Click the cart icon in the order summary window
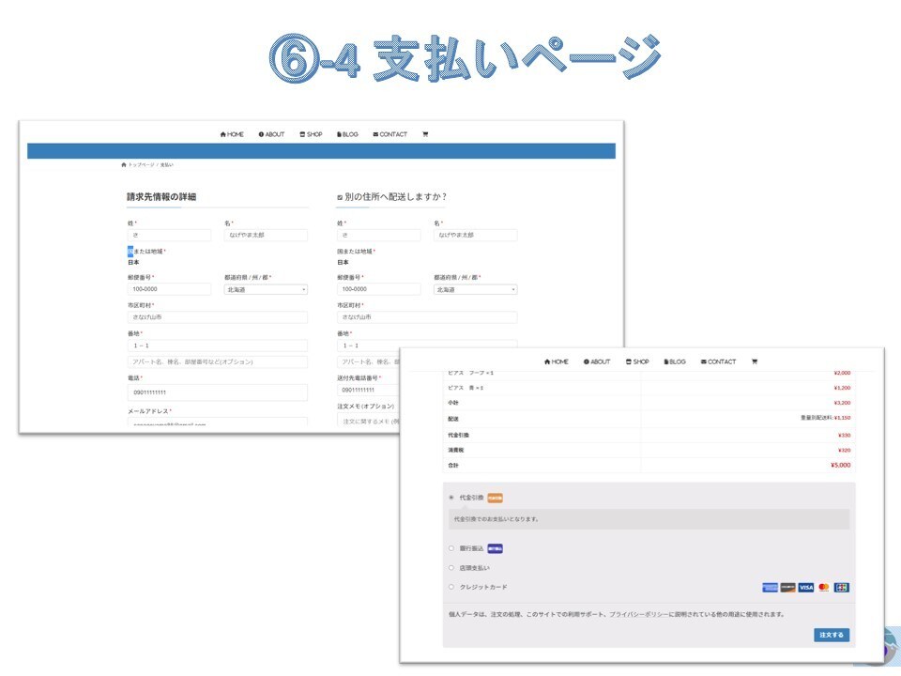This screenshot has width=901, height=676. point(755,362)
